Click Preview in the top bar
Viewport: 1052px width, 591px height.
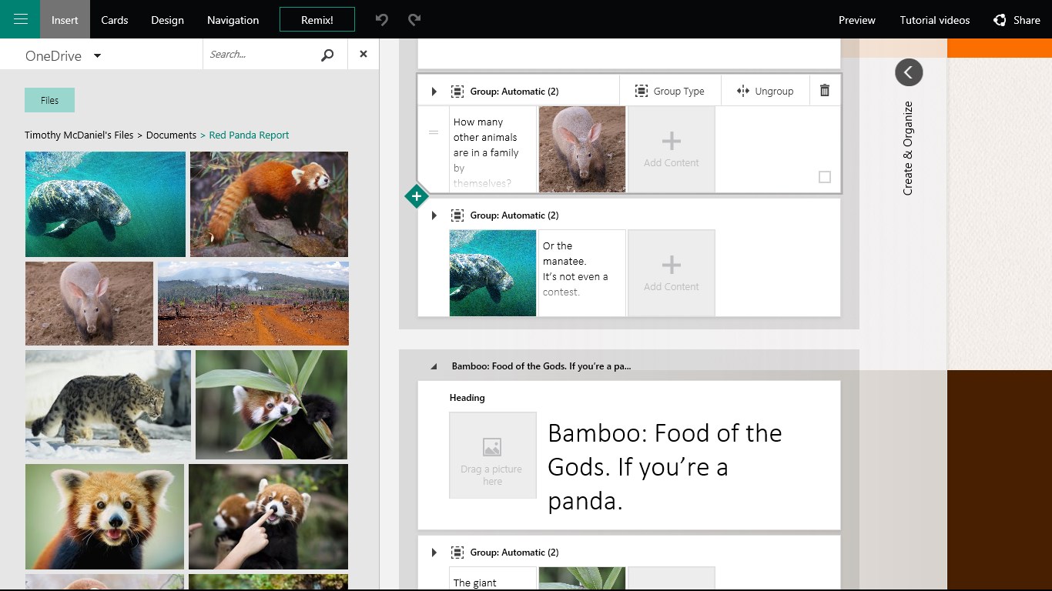click(x=857, y=20)
